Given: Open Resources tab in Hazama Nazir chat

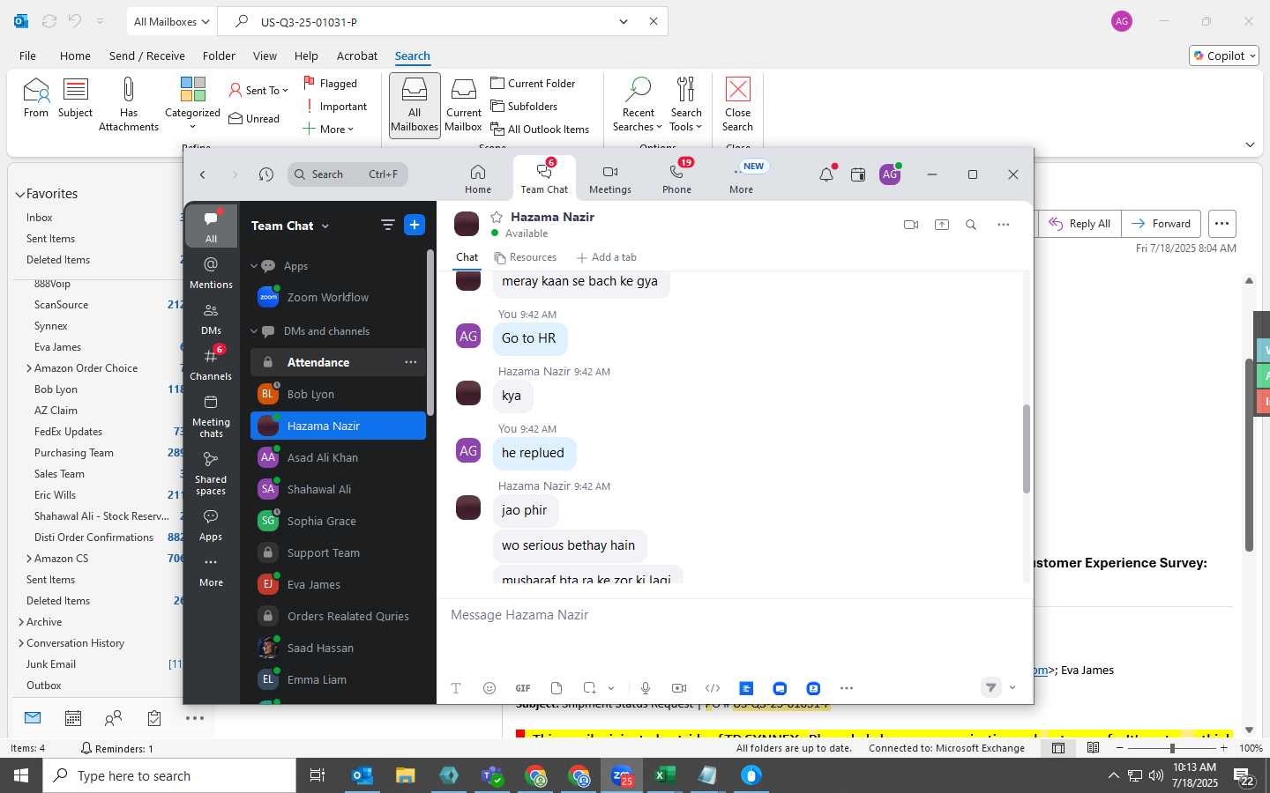Looking at the screenshot, I should click(x=526, y=257).
